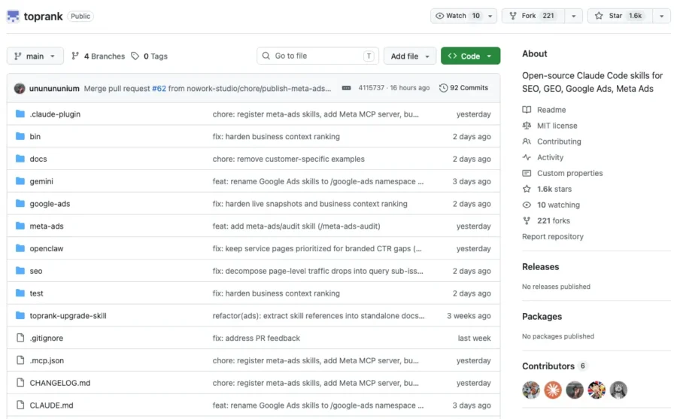This screenshot has height=419, width=677.
Task: Expand commit message ellipsis icon
Action: pos(346,88)
